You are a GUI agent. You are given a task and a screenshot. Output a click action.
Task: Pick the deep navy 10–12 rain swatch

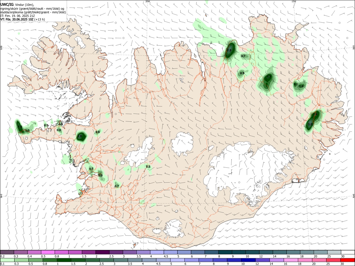249,260
